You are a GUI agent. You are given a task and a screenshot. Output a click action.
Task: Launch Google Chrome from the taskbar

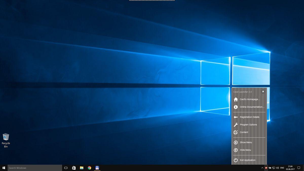(89, 168)
